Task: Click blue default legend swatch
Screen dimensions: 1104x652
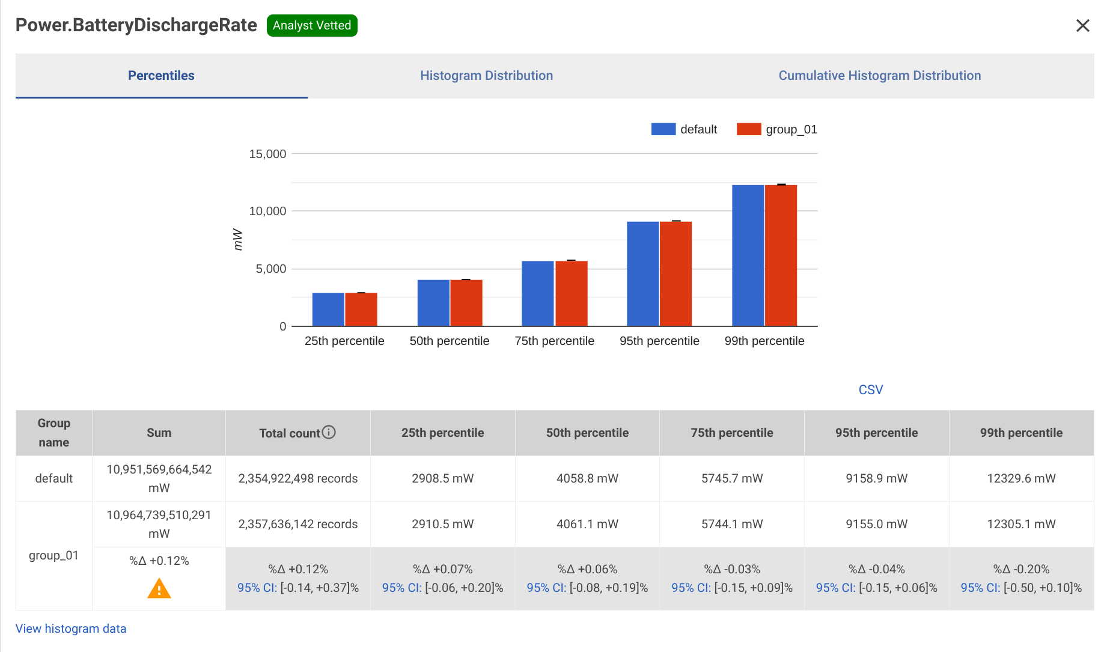Action: 663,129
